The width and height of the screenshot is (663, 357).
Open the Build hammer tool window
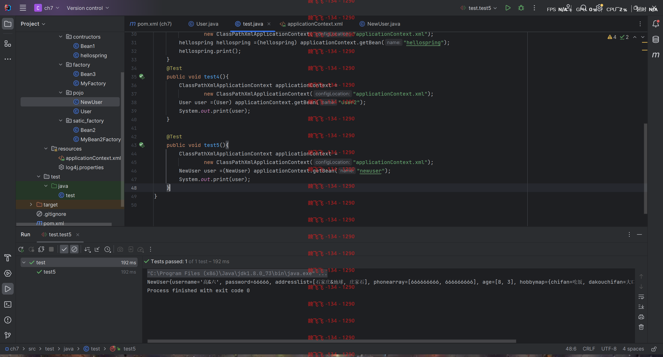tap(8, 258)
